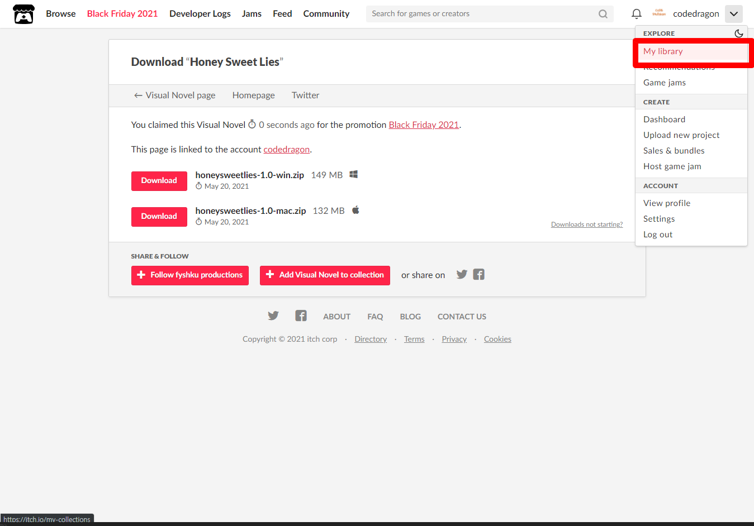Choose Upload new project
754x526 pixels.
point(691,135)
